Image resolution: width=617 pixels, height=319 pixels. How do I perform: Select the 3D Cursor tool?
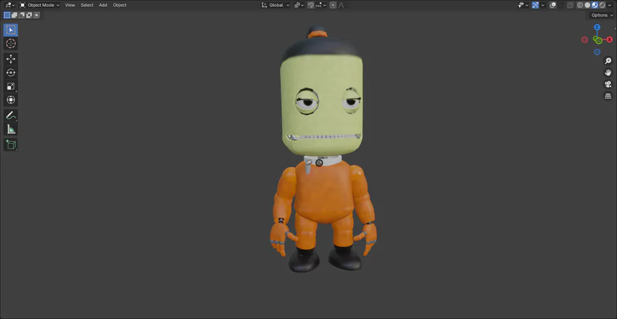coord(10,44)
